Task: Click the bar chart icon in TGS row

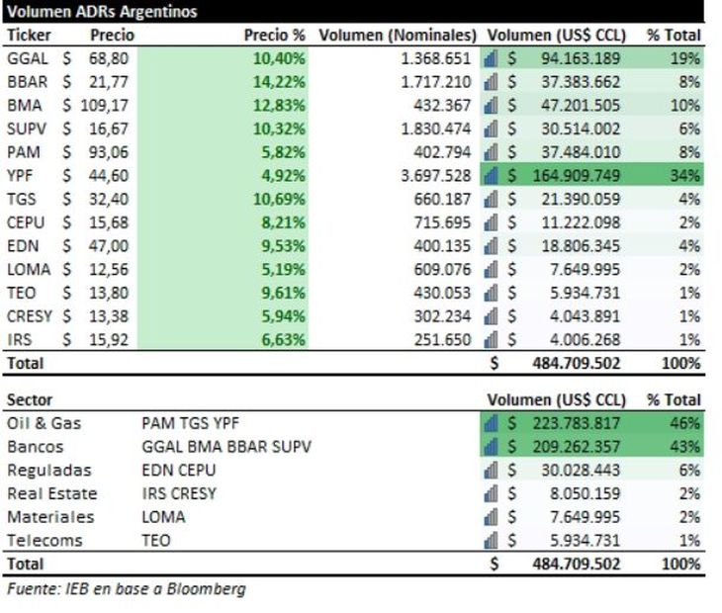Action: click(491, 200)
